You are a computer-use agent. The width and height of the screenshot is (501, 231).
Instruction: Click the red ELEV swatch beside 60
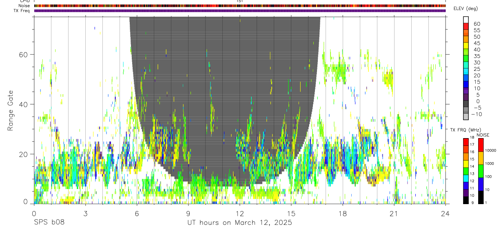[466, 26]
